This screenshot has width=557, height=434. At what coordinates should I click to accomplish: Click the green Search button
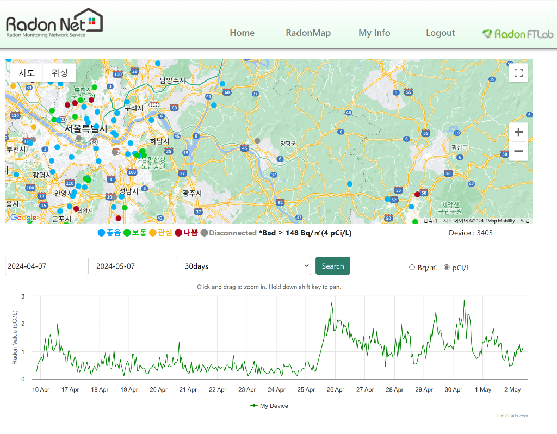(332, 266)
